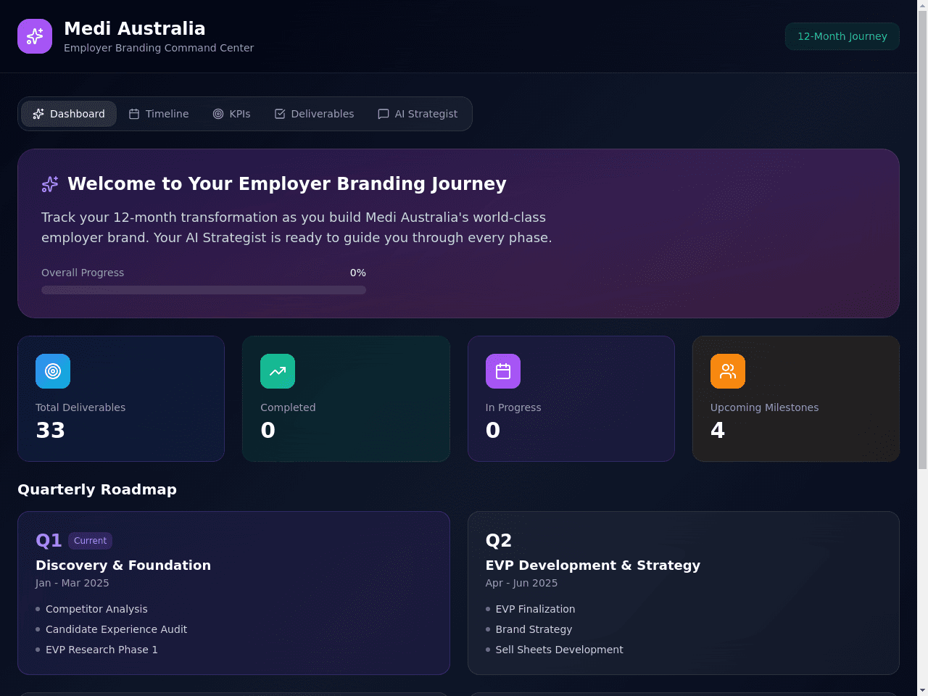Click the sparkle icon in the Dashboard tab
928x696 pixels.
(38, 114)
